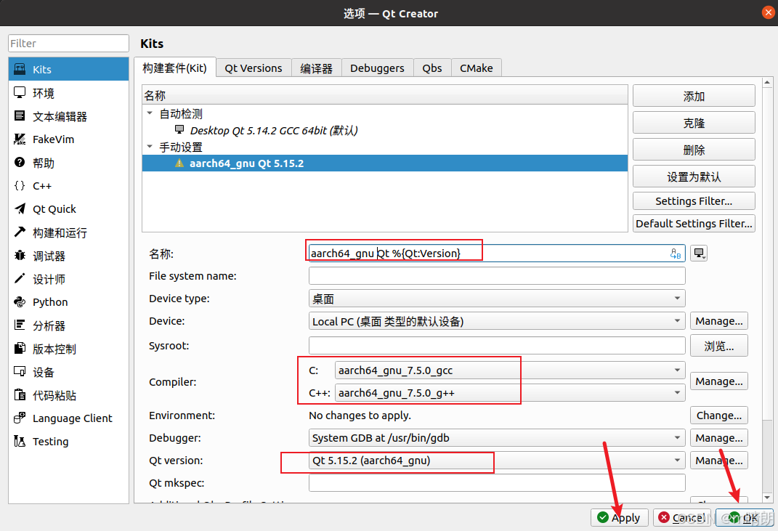Open the Python settings category
Viewport: 778px width, 531px height.
(68, 302)
